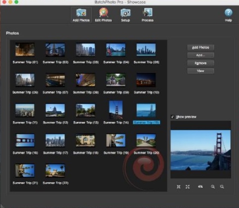Click the Remove button
The width and height of the screenshot is (239, 208).
[x=201, y=63]
